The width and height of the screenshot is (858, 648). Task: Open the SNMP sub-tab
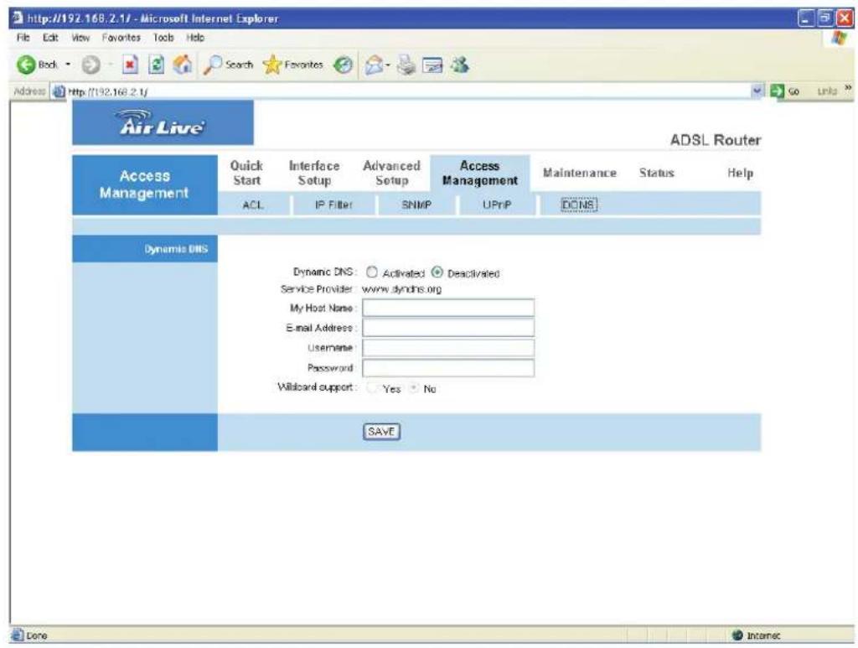(416, 205)
